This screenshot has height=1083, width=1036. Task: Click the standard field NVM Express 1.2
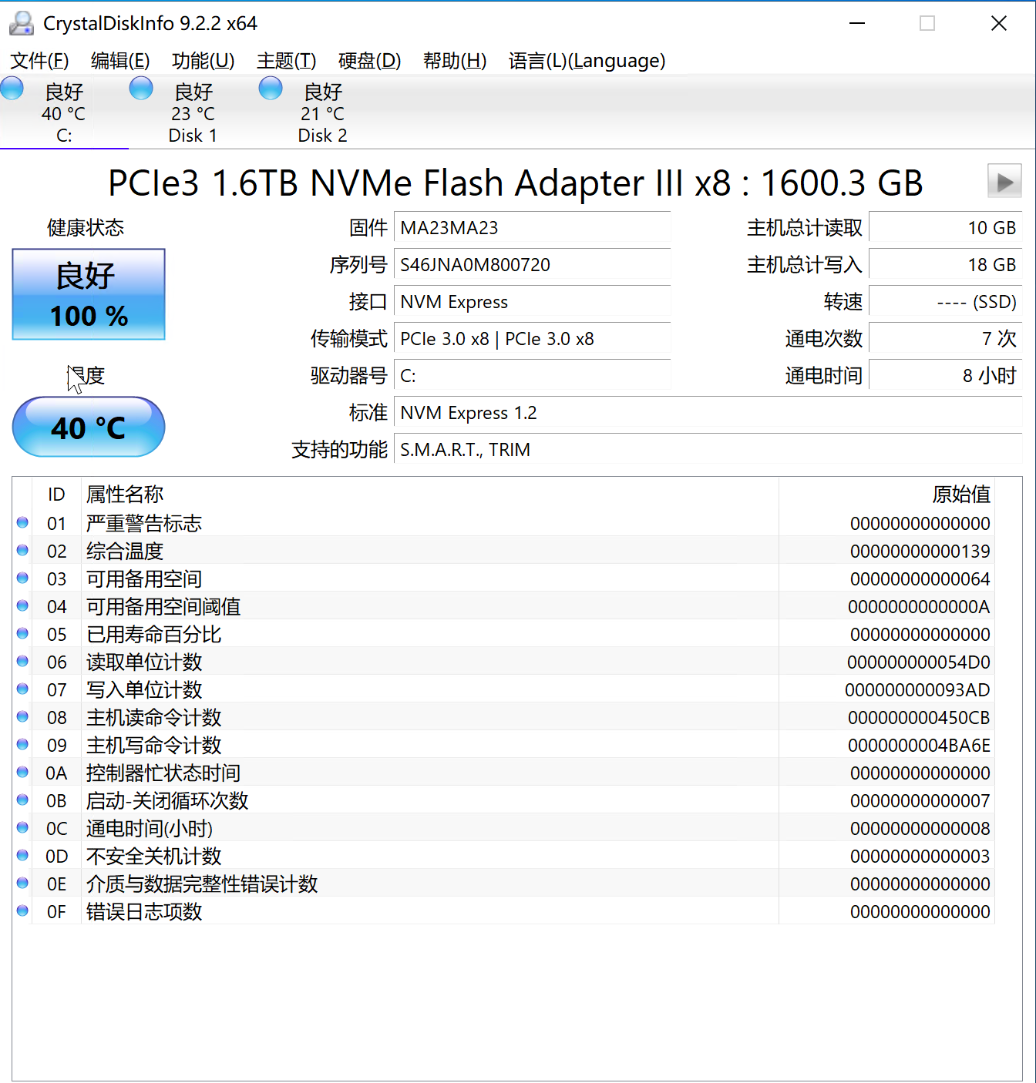(x=708, y=413)
